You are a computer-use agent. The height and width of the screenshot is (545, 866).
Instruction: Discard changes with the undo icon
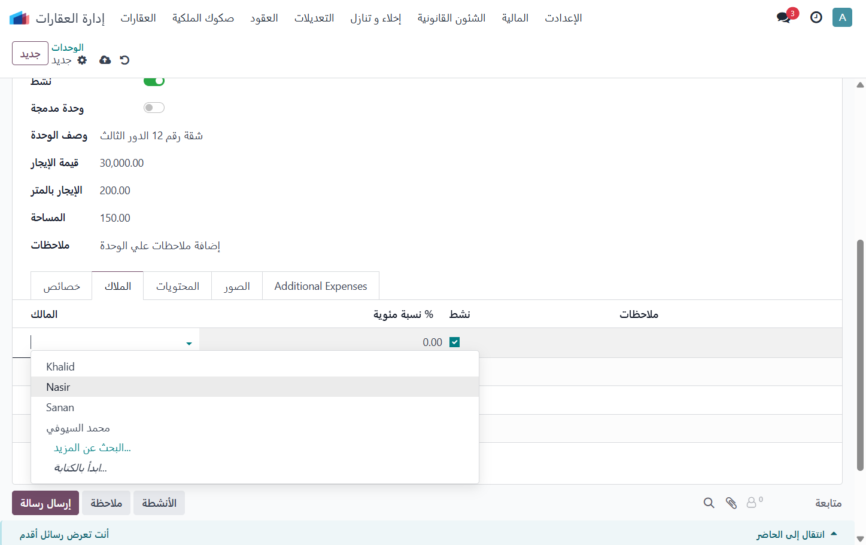pyautogui.click(x=124, y=60)
